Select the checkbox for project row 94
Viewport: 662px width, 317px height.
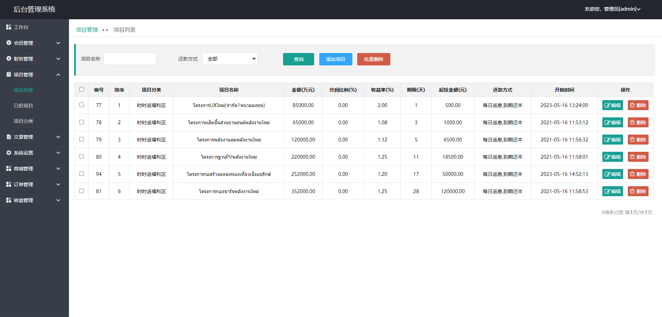(81, 174)
